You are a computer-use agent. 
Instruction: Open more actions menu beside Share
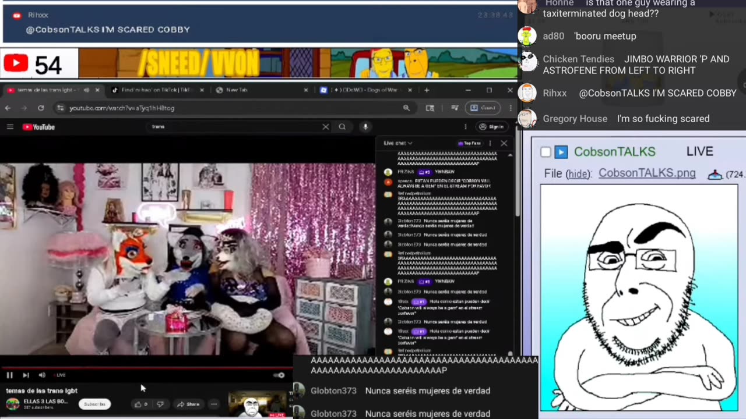(x=214, y=404)
